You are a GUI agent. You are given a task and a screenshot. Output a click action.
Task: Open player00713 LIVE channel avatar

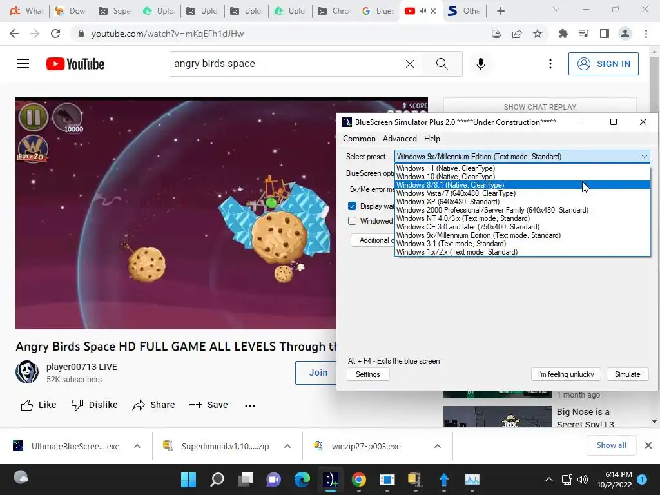pos(27,372)
